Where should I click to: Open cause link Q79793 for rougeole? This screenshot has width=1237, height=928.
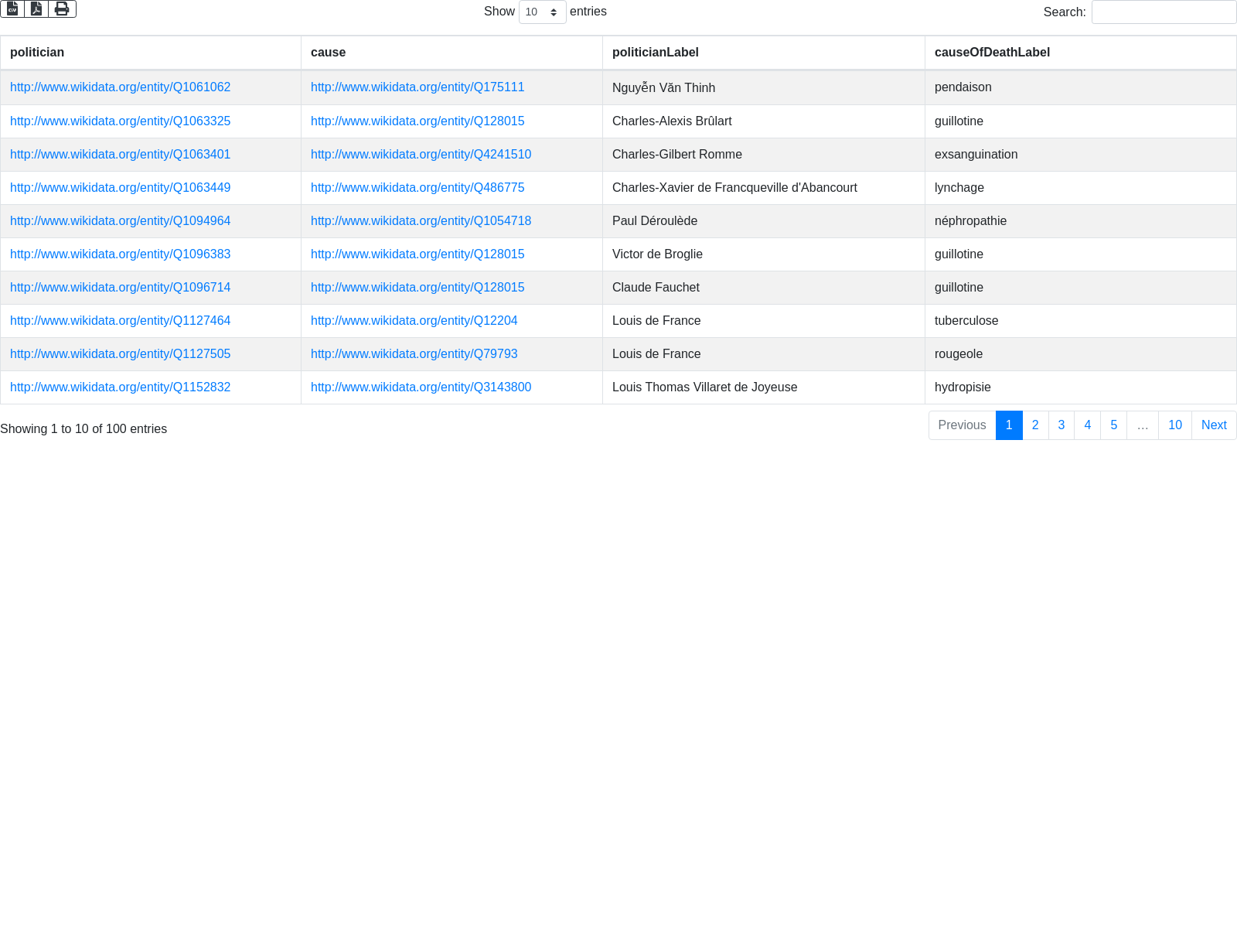click(414, 354)
